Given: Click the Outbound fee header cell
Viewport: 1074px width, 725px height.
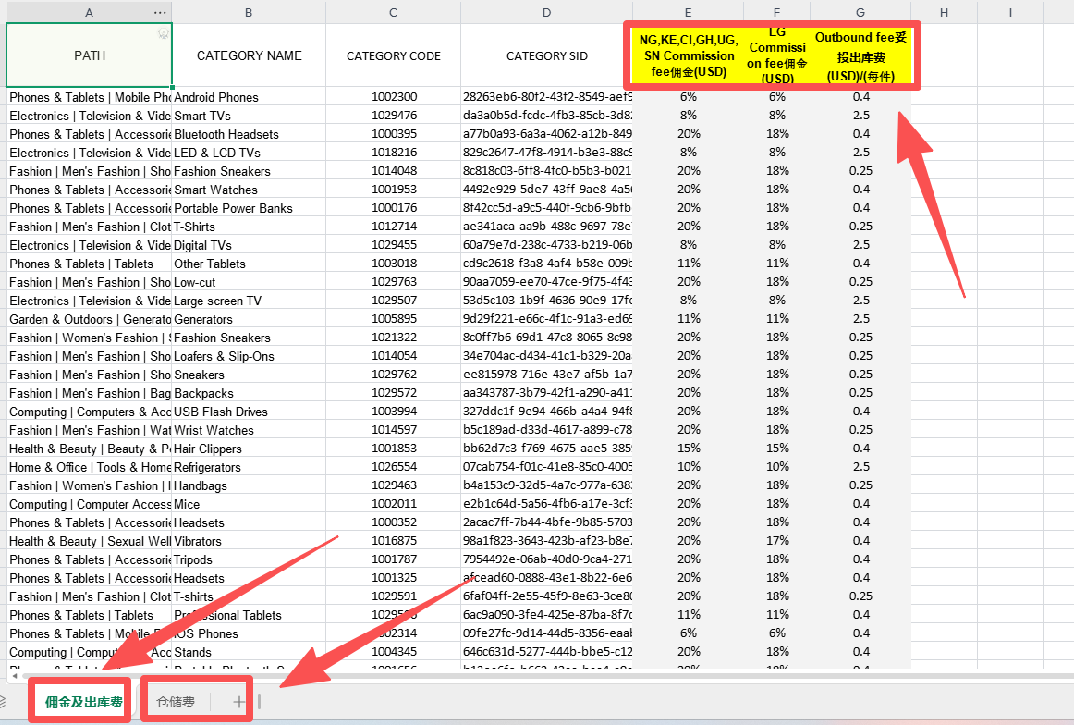Looking at the screenshot, I should 860,55.
